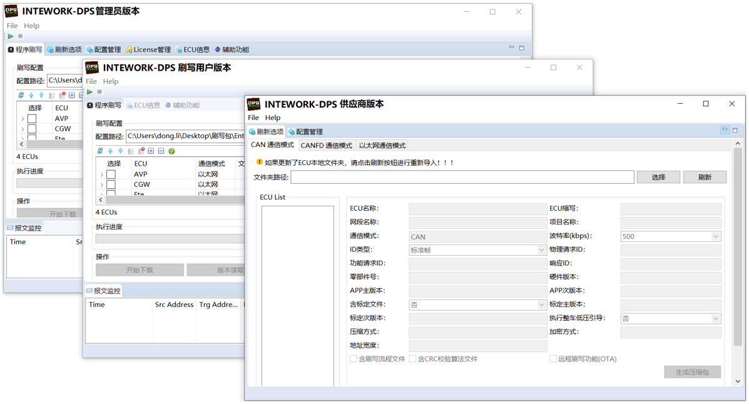Click the expand-all plus icon in the admin window toolbar
The height and width of the screenshot is (404, 749).
click(72, 96)
